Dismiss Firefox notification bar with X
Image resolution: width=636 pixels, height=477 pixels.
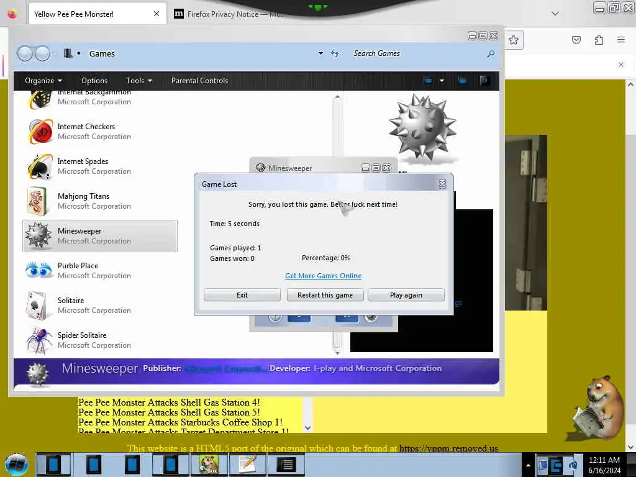tap(621, 65)
